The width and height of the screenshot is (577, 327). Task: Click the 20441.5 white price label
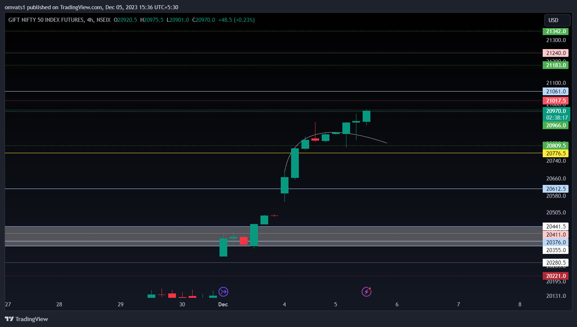pyautogui.click(x=556, y=227)
